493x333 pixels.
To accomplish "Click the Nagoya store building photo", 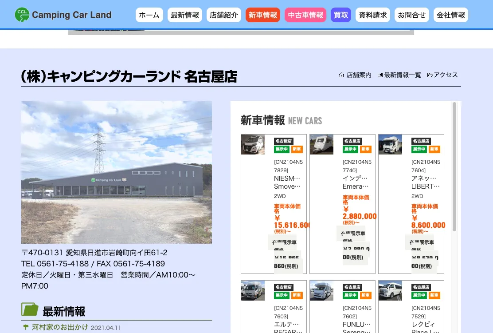I will coord(116,172).
